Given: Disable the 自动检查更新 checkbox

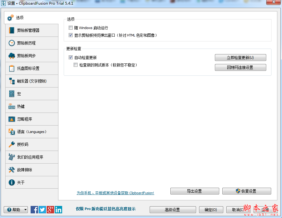Looking at the screenshot, I should (x=71, y=58).
